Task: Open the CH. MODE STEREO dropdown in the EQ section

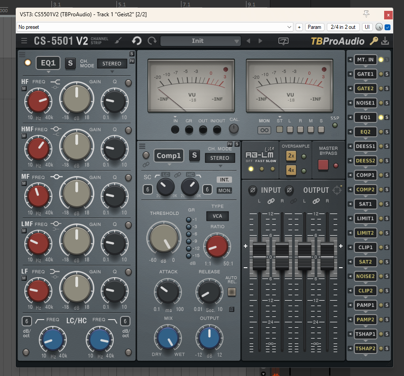Action: click(112, 64)
